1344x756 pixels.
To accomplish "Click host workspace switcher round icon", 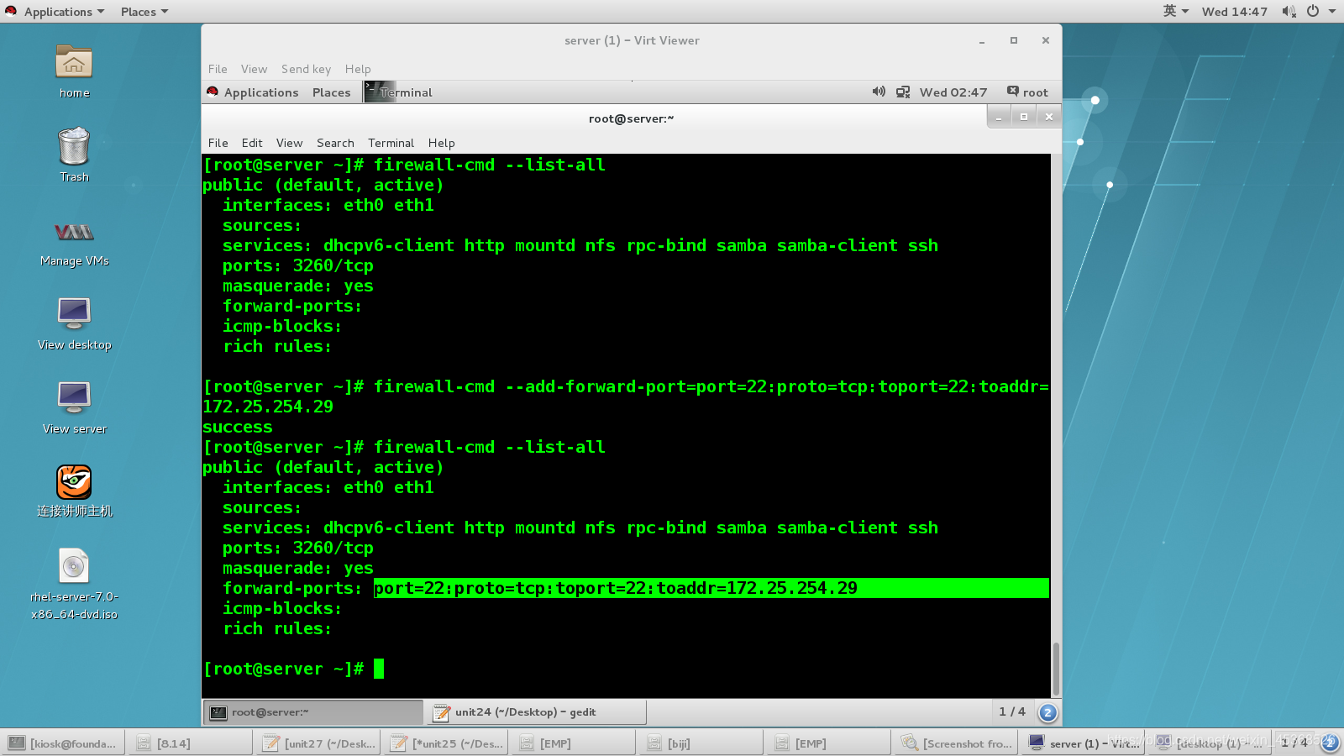I will pos(1330,742).
